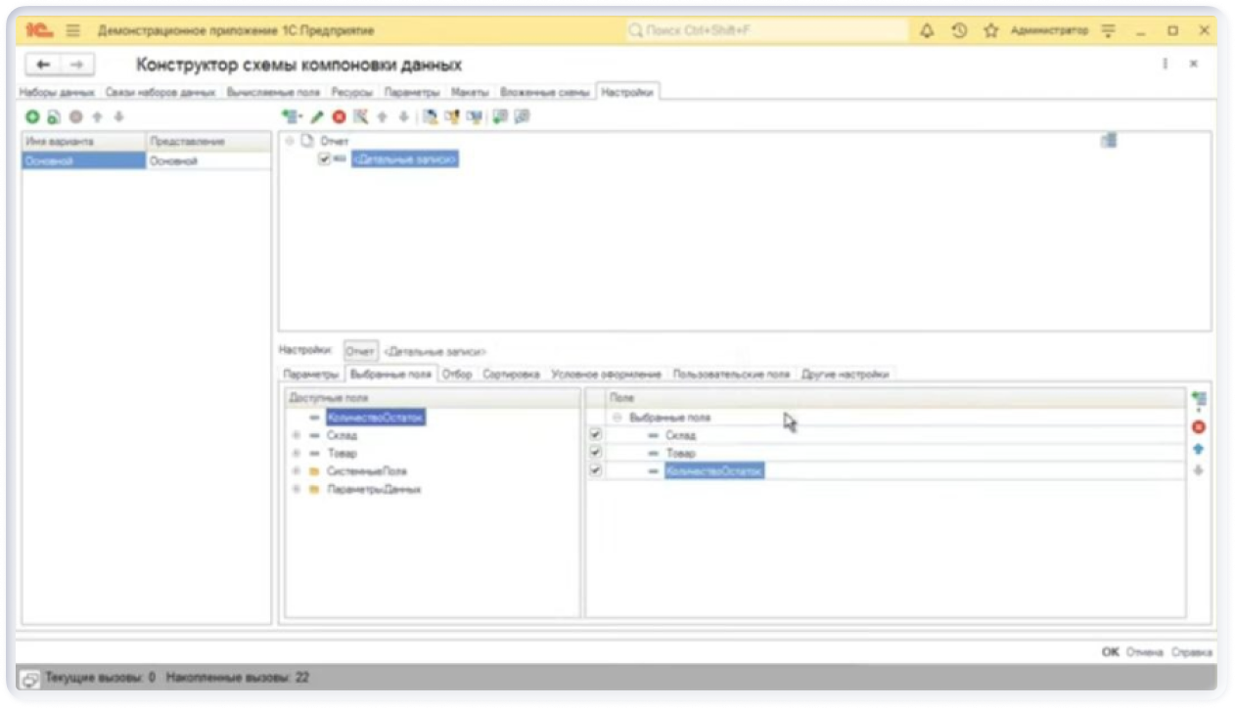This screenshot has height=708, width=1235.
Task: Open the notifications bell icon
Action: (927, 31)
